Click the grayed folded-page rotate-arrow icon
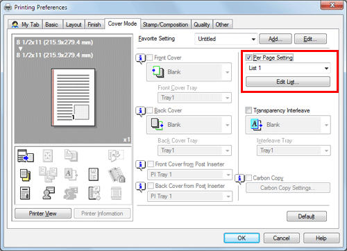Viewport: 347px width, 251px height. tap(115, 155)
